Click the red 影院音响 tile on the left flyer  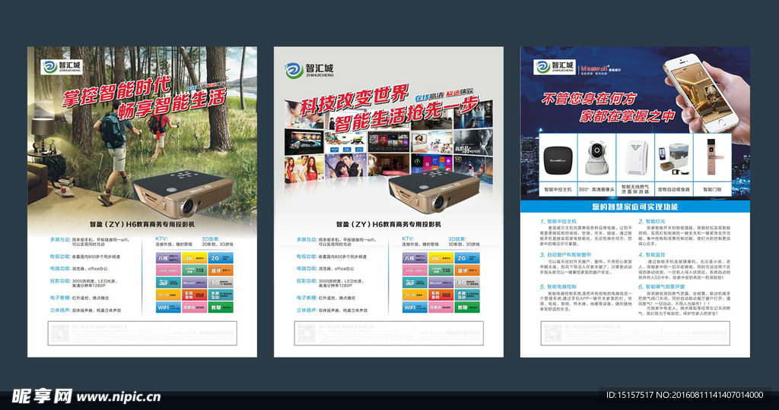pos(194,295)
